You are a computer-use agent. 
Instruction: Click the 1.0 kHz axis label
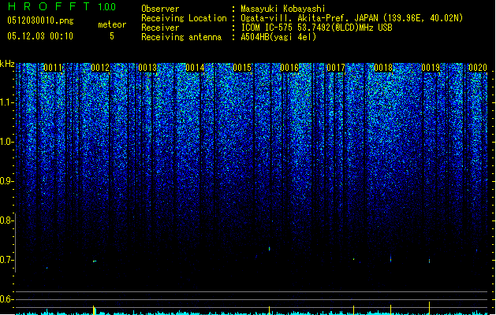pyautogui.click(x=6, y=142)
